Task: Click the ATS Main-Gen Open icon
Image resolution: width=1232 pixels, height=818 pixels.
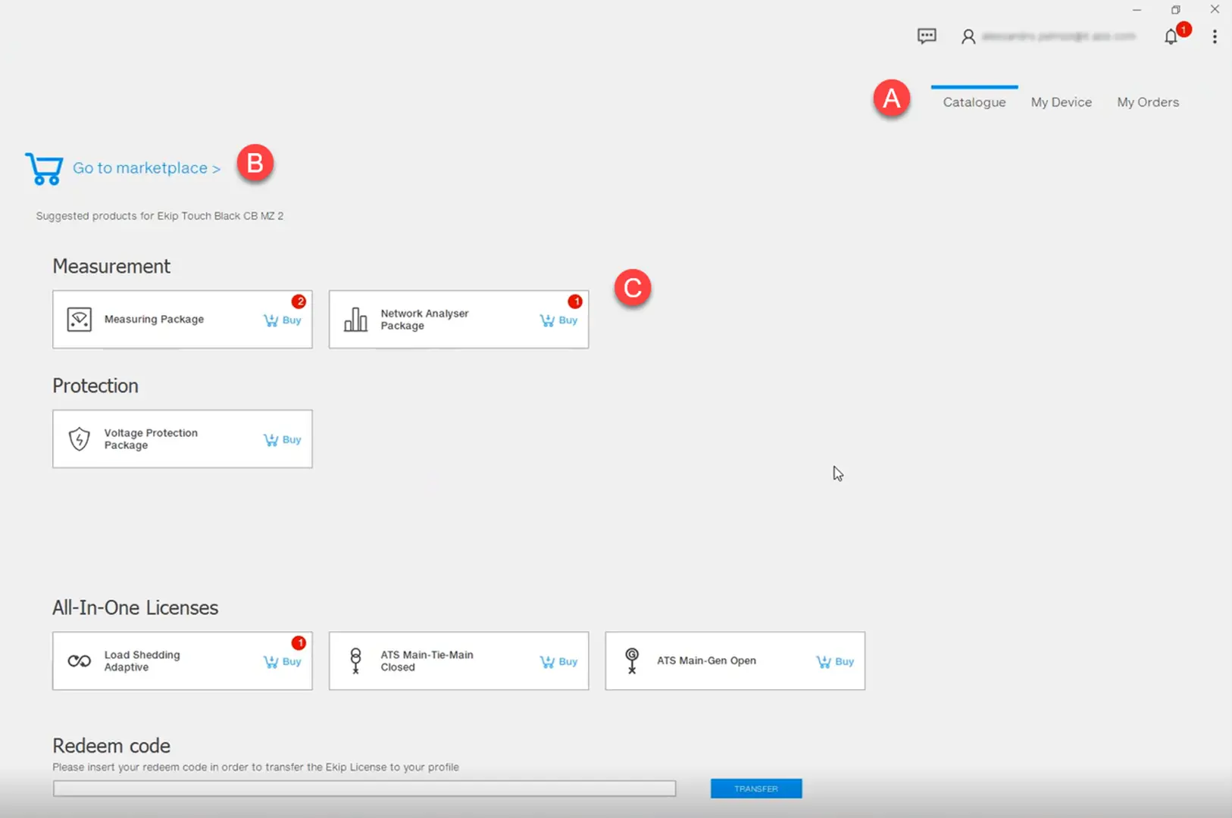Action: (x=631, y=660)
